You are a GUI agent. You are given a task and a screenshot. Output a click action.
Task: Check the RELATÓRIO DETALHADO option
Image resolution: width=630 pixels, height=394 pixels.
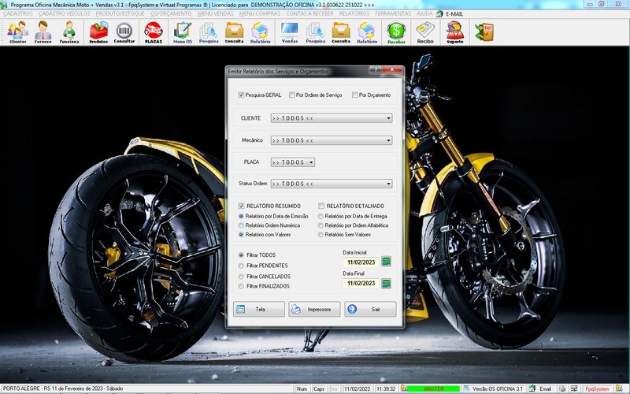pyautogui.click(x=321, y=206)
